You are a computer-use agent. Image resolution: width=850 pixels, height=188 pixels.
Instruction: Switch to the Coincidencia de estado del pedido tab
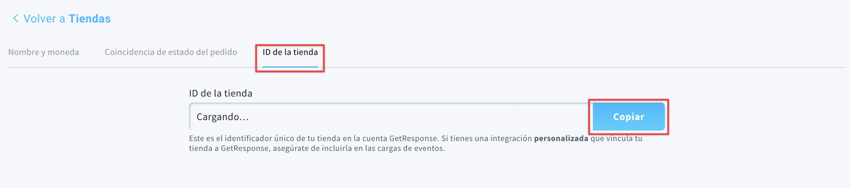tap(171, 52)
